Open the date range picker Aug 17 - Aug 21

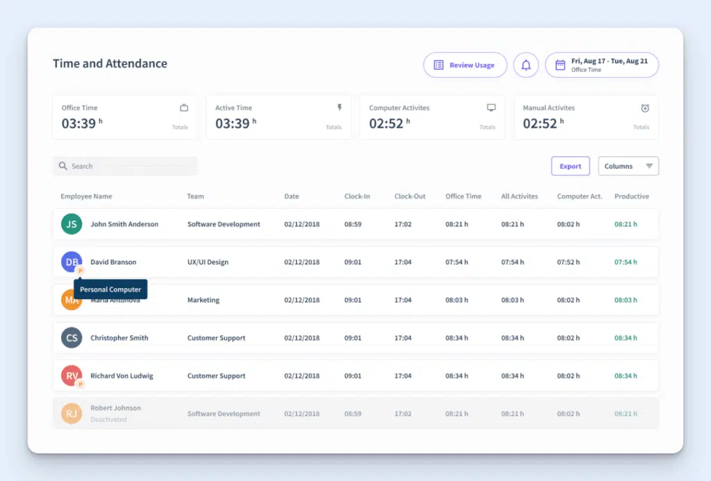pyautogui.click(x=601, y=65)
